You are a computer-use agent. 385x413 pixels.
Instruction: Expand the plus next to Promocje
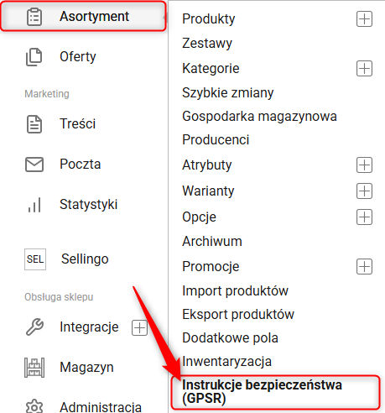[364, 266]
